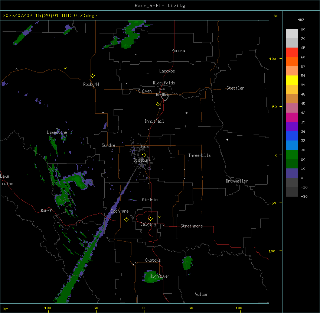Select the Okotoks label
This screenshot has height=313, width=320.
click(x=153, y=260)
